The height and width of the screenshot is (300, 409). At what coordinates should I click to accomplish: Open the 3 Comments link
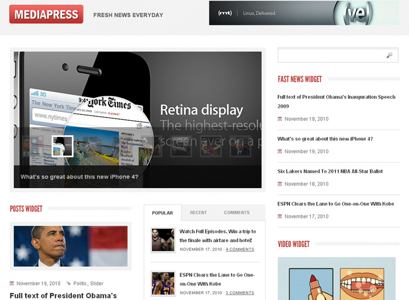(240, 293)
